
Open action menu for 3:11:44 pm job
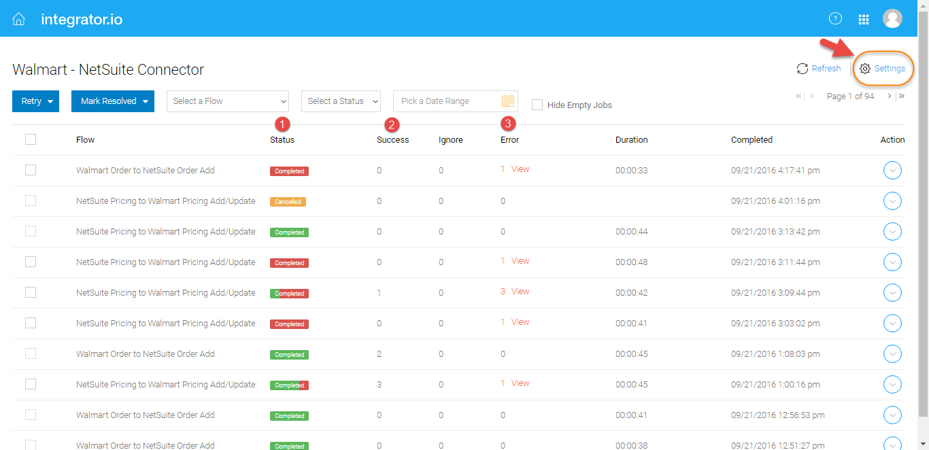892,262
